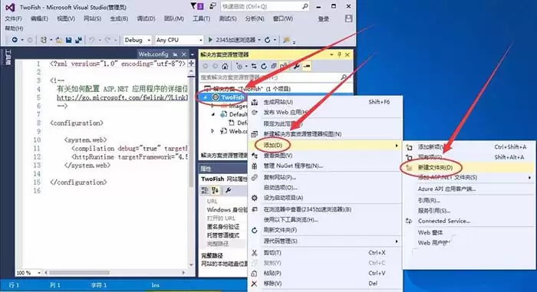
Task: Open the Any CPU platform dropdown
Action: pyautogui.click(x=179, y=40)
